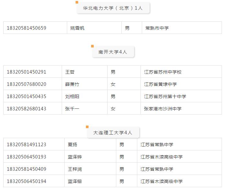
Task: Select the name 蓝泽铧
Action: pyautogui.click(x=75, y=157)
